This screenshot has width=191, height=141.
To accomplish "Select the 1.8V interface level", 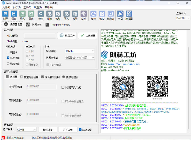I will coord(27,51).
